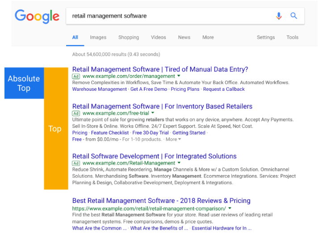Click the microphone voice search icon
Image resolution: width=323 pixels, height=236 pixels.
click(x=279, y=16)
